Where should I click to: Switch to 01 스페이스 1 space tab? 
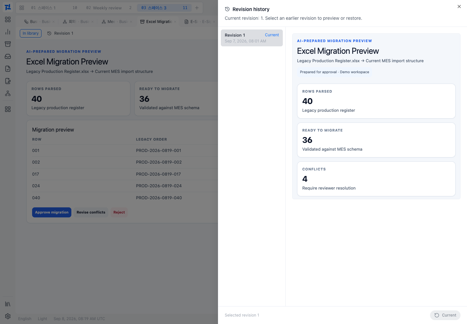[x=54, y=8]
